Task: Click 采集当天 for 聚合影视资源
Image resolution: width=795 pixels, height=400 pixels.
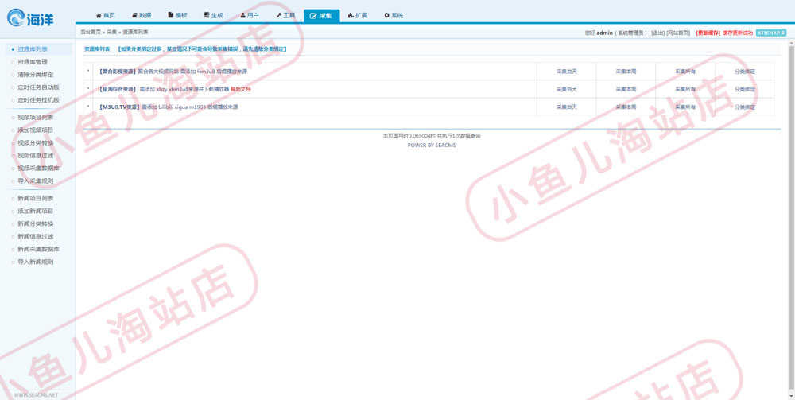Action: click(566, 72)
